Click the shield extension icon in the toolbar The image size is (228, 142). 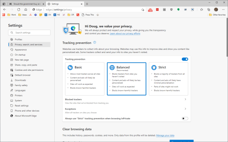click(171, 10)
